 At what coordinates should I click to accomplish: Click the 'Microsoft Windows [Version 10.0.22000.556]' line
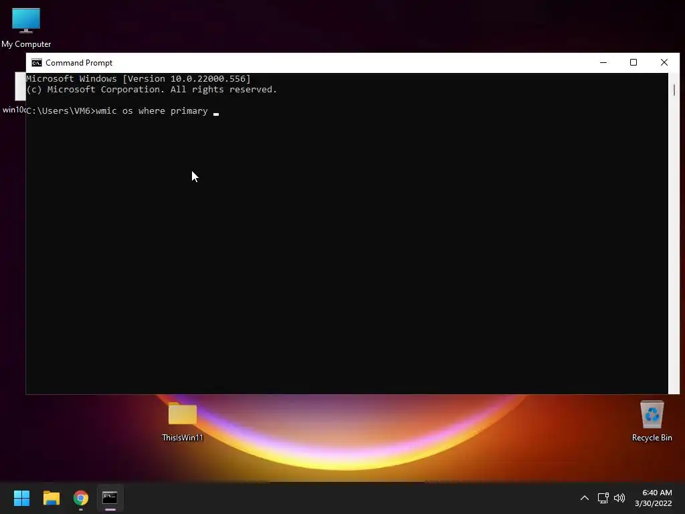[x=138, y=79]
